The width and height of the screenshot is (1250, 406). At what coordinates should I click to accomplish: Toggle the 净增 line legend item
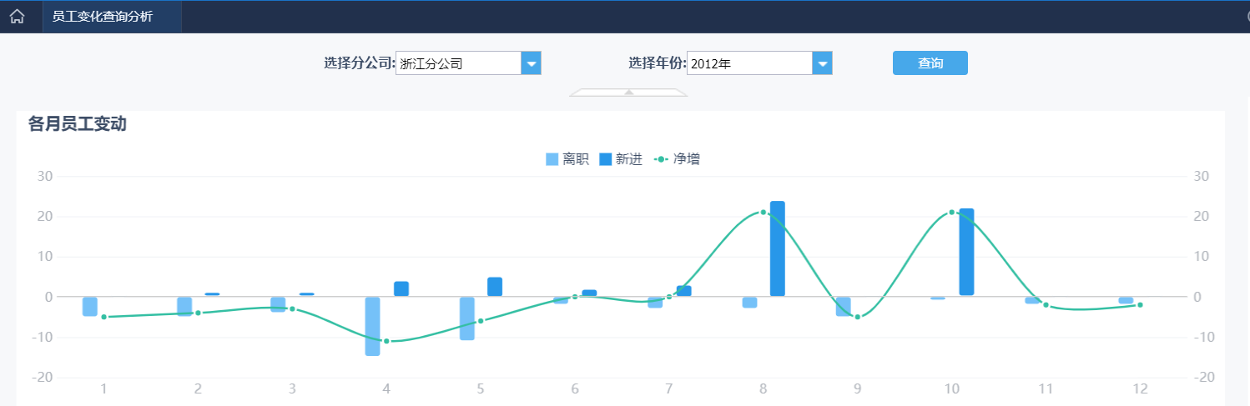tap(677, 159)
